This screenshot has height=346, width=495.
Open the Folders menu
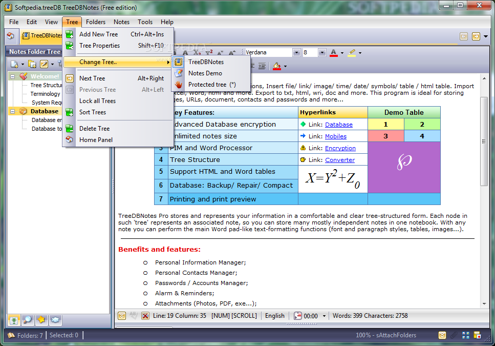tap(96, 22)
